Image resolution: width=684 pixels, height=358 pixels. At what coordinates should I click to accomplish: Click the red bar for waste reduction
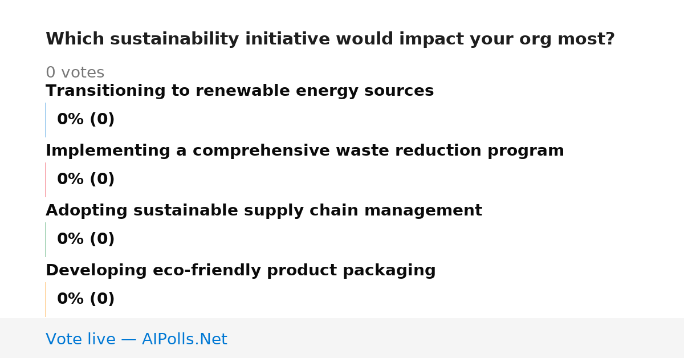tap(46, 180)
